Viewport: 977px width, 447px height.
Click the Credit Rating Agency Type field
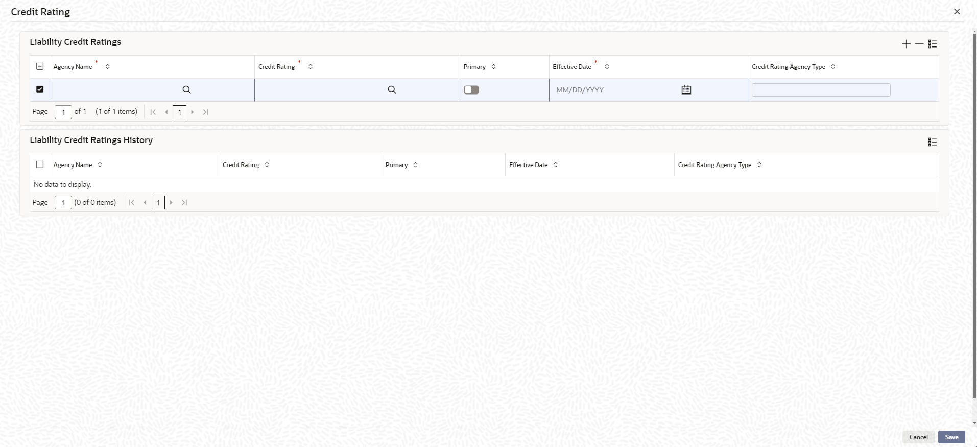[821, 90]
